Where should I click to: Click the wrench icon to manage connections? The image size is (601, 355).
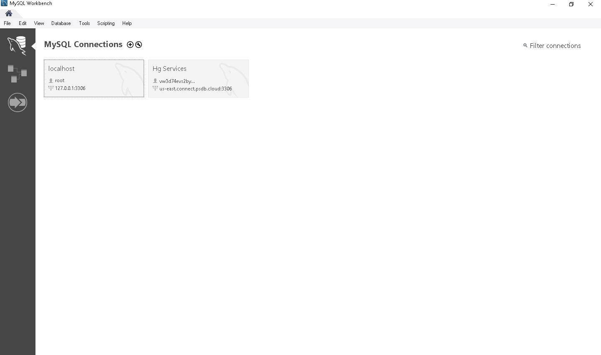point(139,45)
